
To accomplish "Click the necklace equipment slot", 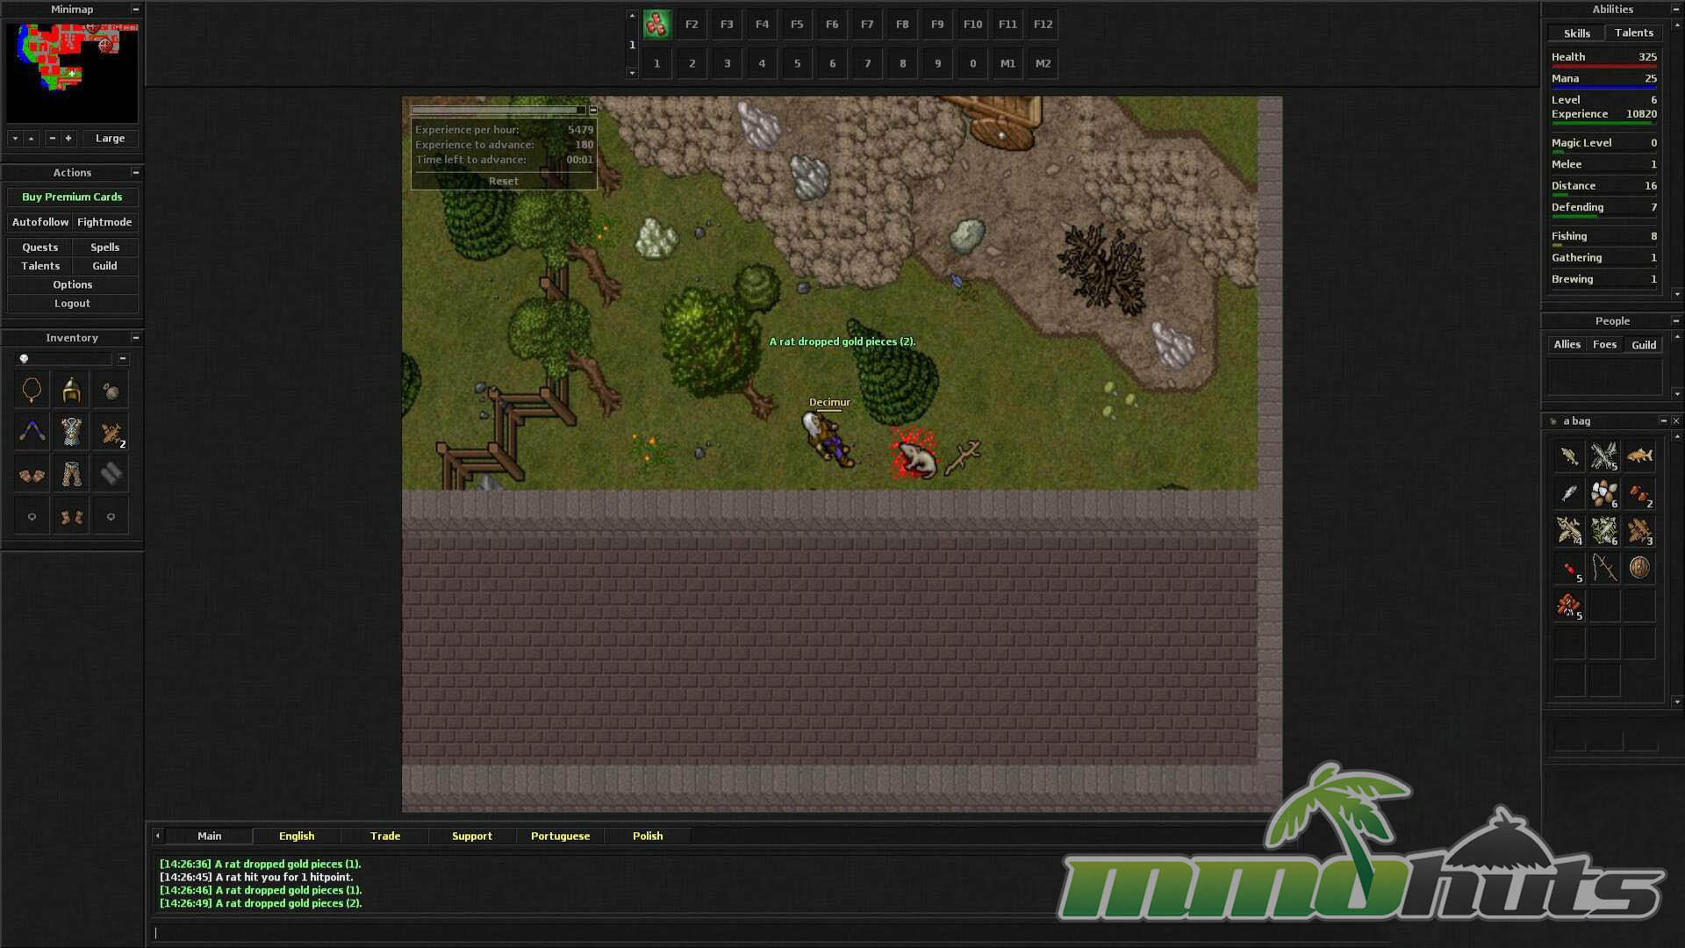I will pyautogui.click(x=32, y=390).
